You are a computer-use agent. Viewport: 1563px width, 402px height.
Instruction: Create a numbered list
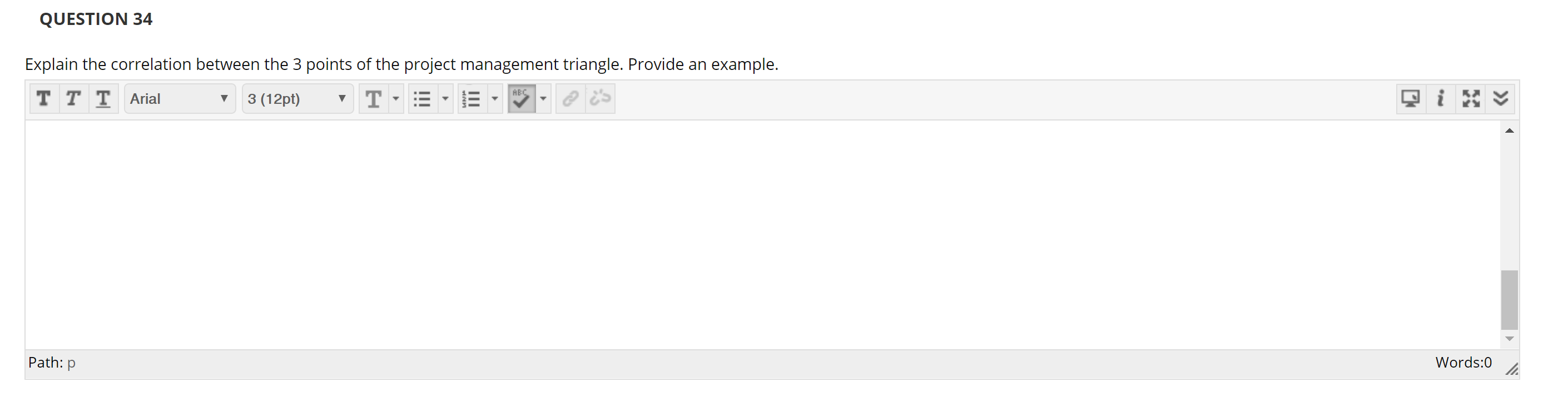(474, 98)
